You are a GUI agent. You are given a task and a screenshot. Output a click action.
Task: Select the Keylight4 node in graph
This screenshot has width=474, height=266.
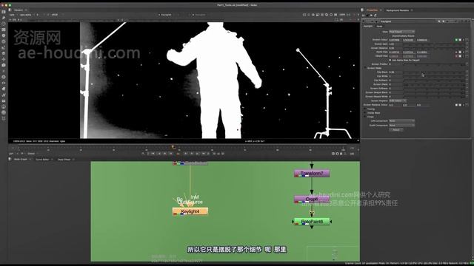[x=190, y=211]
